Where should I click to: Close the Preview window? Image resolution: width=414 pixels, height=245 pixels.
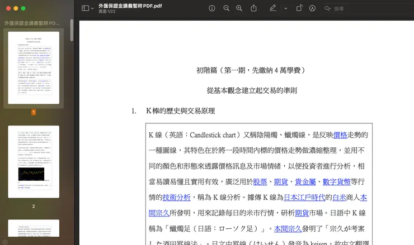[x=8, y=8]
